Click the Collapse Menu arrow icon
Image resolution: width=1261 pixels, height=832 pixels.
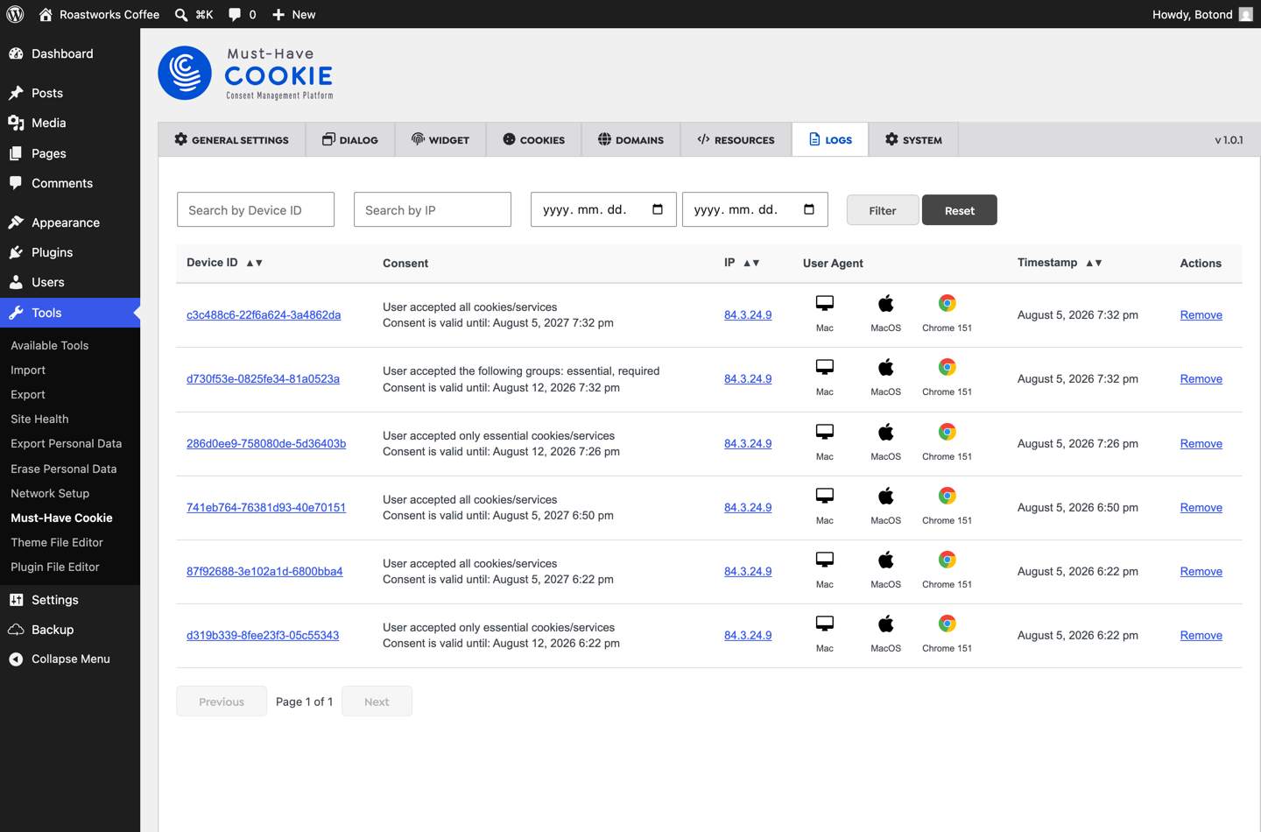click(x=16, y=659)
